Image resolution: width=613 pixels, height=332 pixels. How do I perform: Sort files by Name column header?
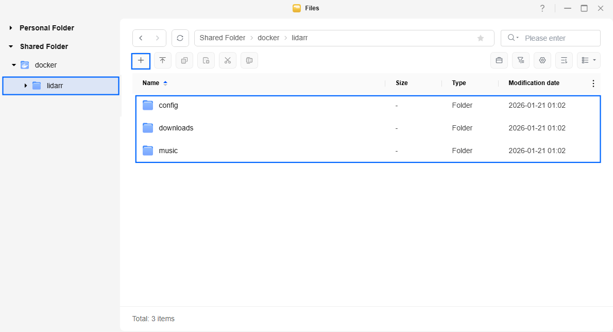(x=151, y=83)
